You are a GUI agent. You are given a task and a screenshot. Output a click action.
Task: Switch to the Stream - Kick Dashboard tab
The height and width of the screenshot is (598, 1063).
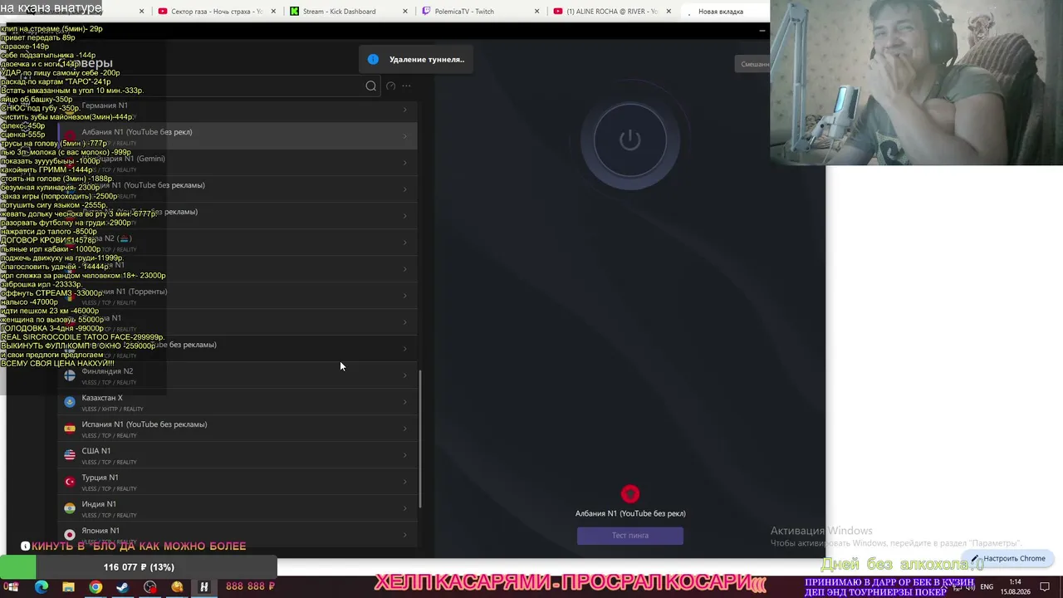[349, 12]
